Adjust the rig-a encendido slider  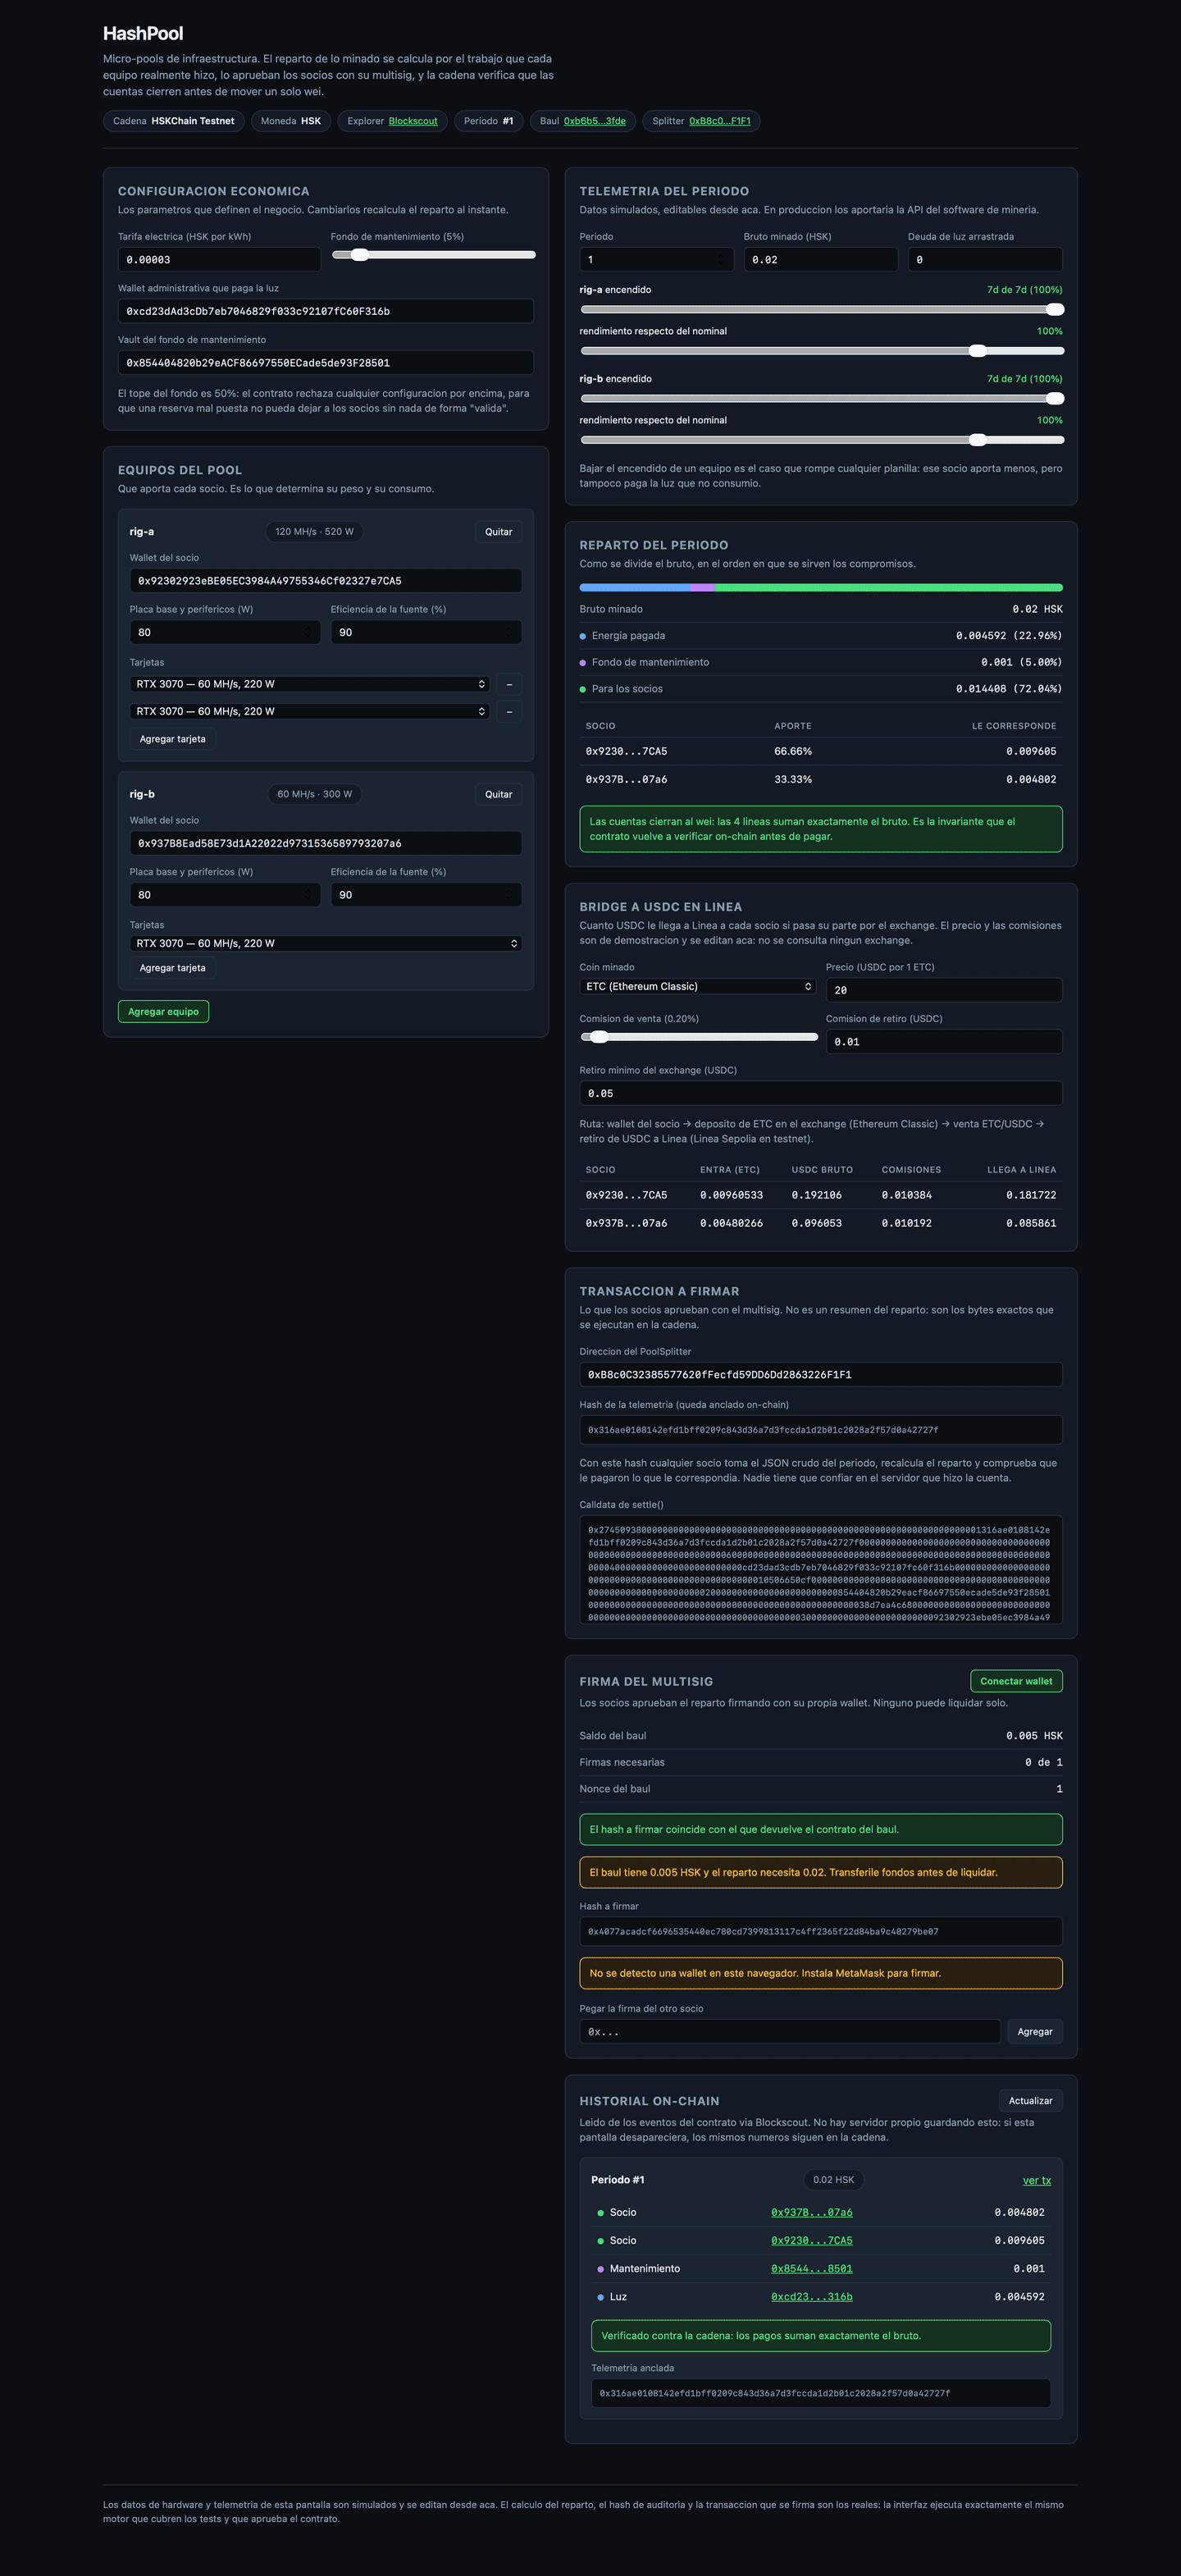821,309
